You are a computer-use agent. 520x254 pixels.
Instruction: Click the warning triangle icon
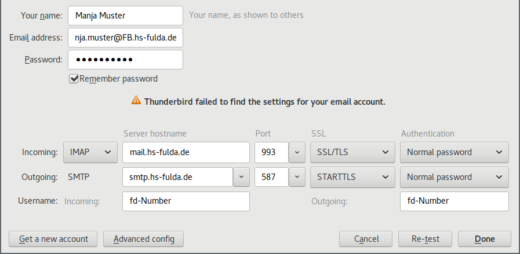(136, 101)
